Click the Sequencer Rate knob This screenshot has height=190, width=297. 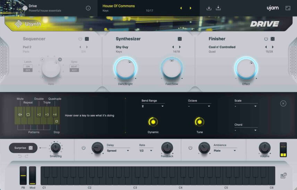pos(51,68)
